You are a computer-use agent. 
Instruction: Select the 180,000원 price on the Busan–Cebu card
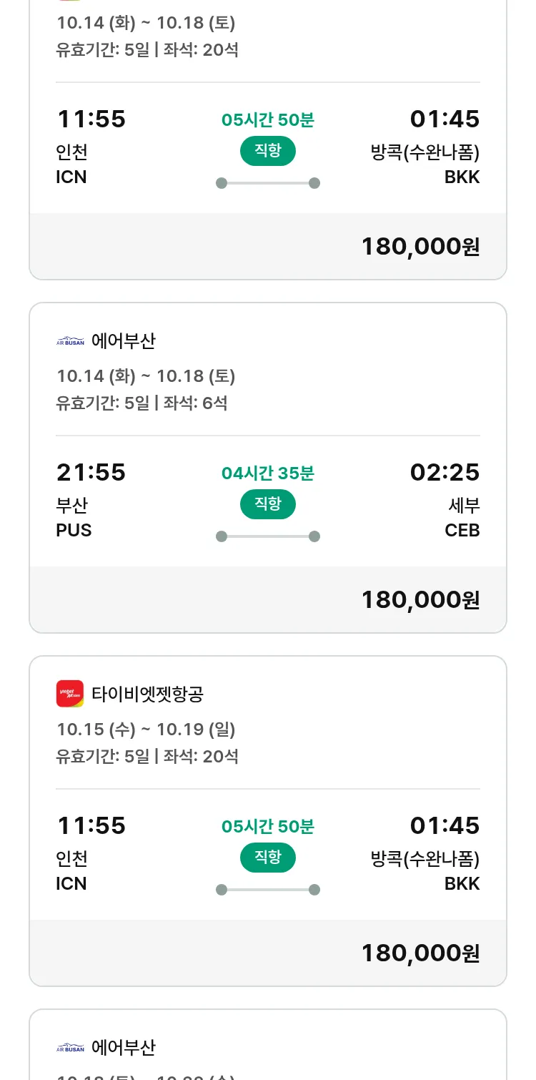[420, 599]
